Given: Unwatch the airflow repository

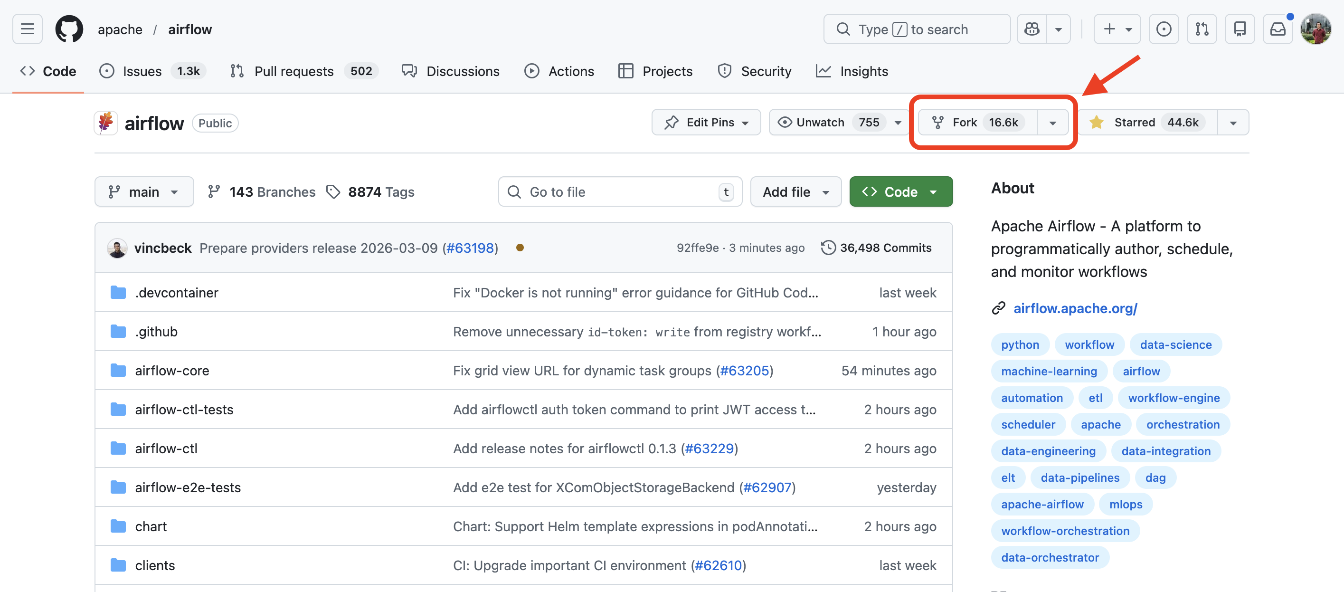Looking at the screenshot, I should pos(819,122).
